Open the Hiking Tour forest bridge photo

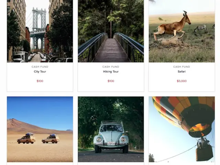pyautogui.click(x=111, y=31)
